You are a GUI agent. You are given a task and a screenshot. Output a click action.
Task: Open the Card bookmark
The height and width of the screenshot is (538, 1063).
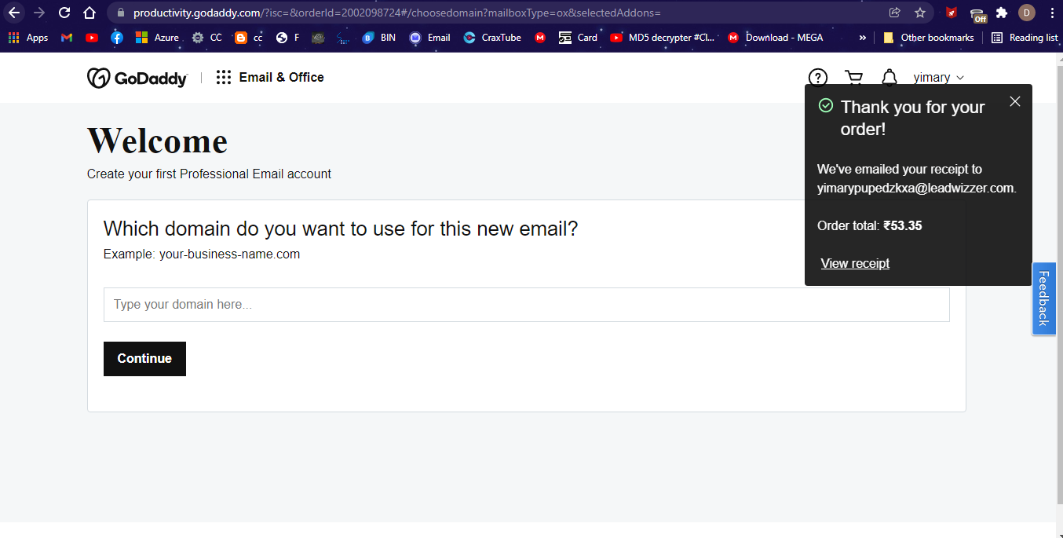point(578,37)
